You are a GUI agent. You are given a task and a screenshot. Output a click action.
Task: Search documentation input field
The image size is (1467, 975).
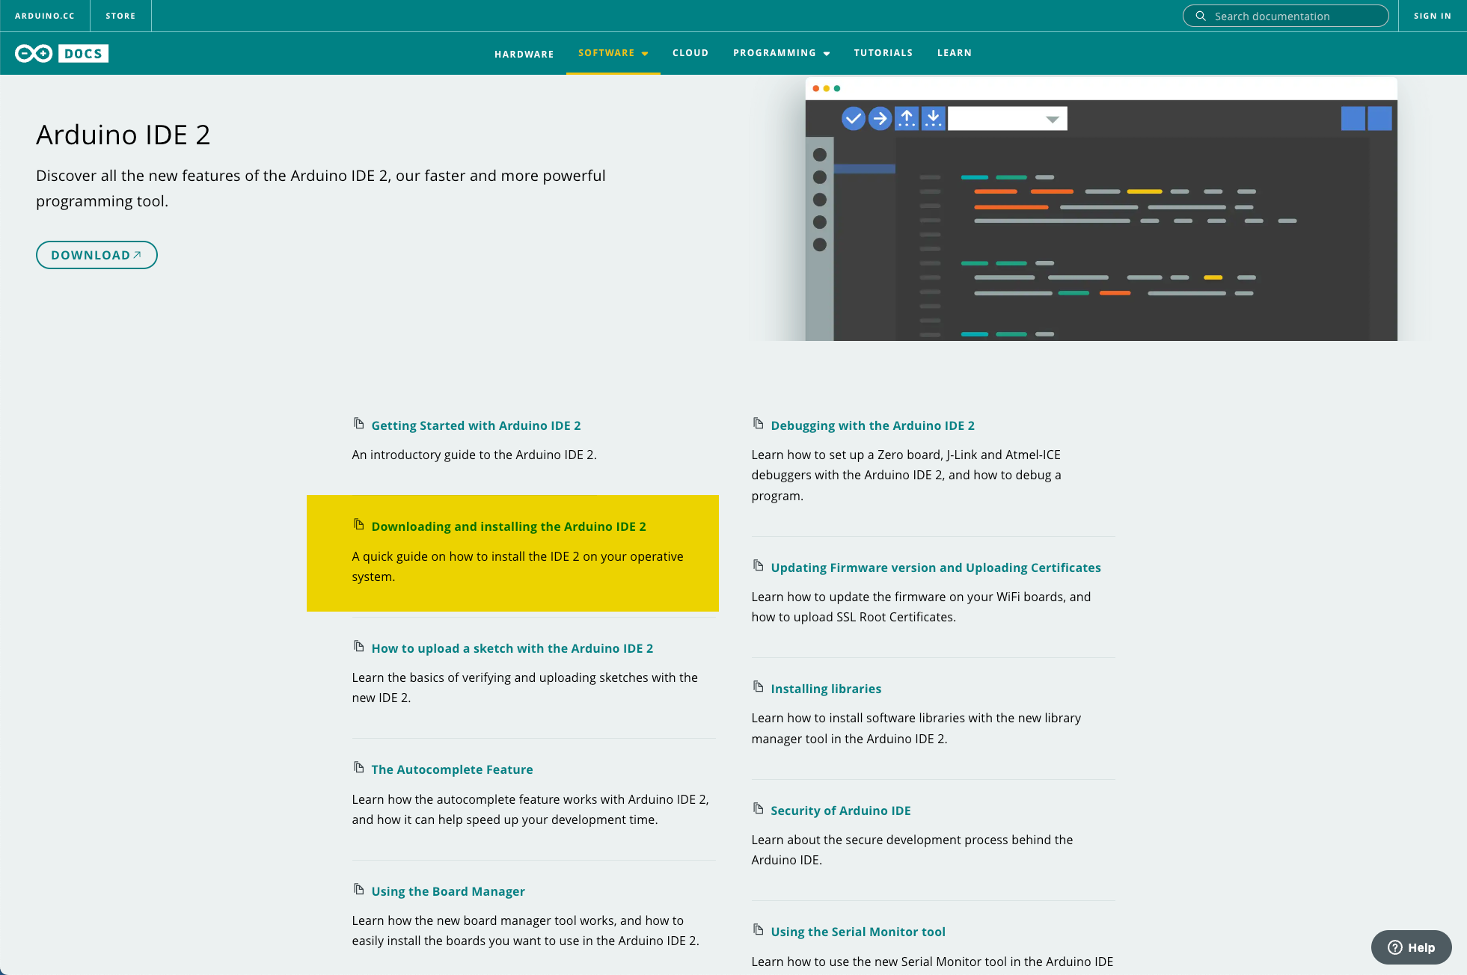click(1290, 15)
